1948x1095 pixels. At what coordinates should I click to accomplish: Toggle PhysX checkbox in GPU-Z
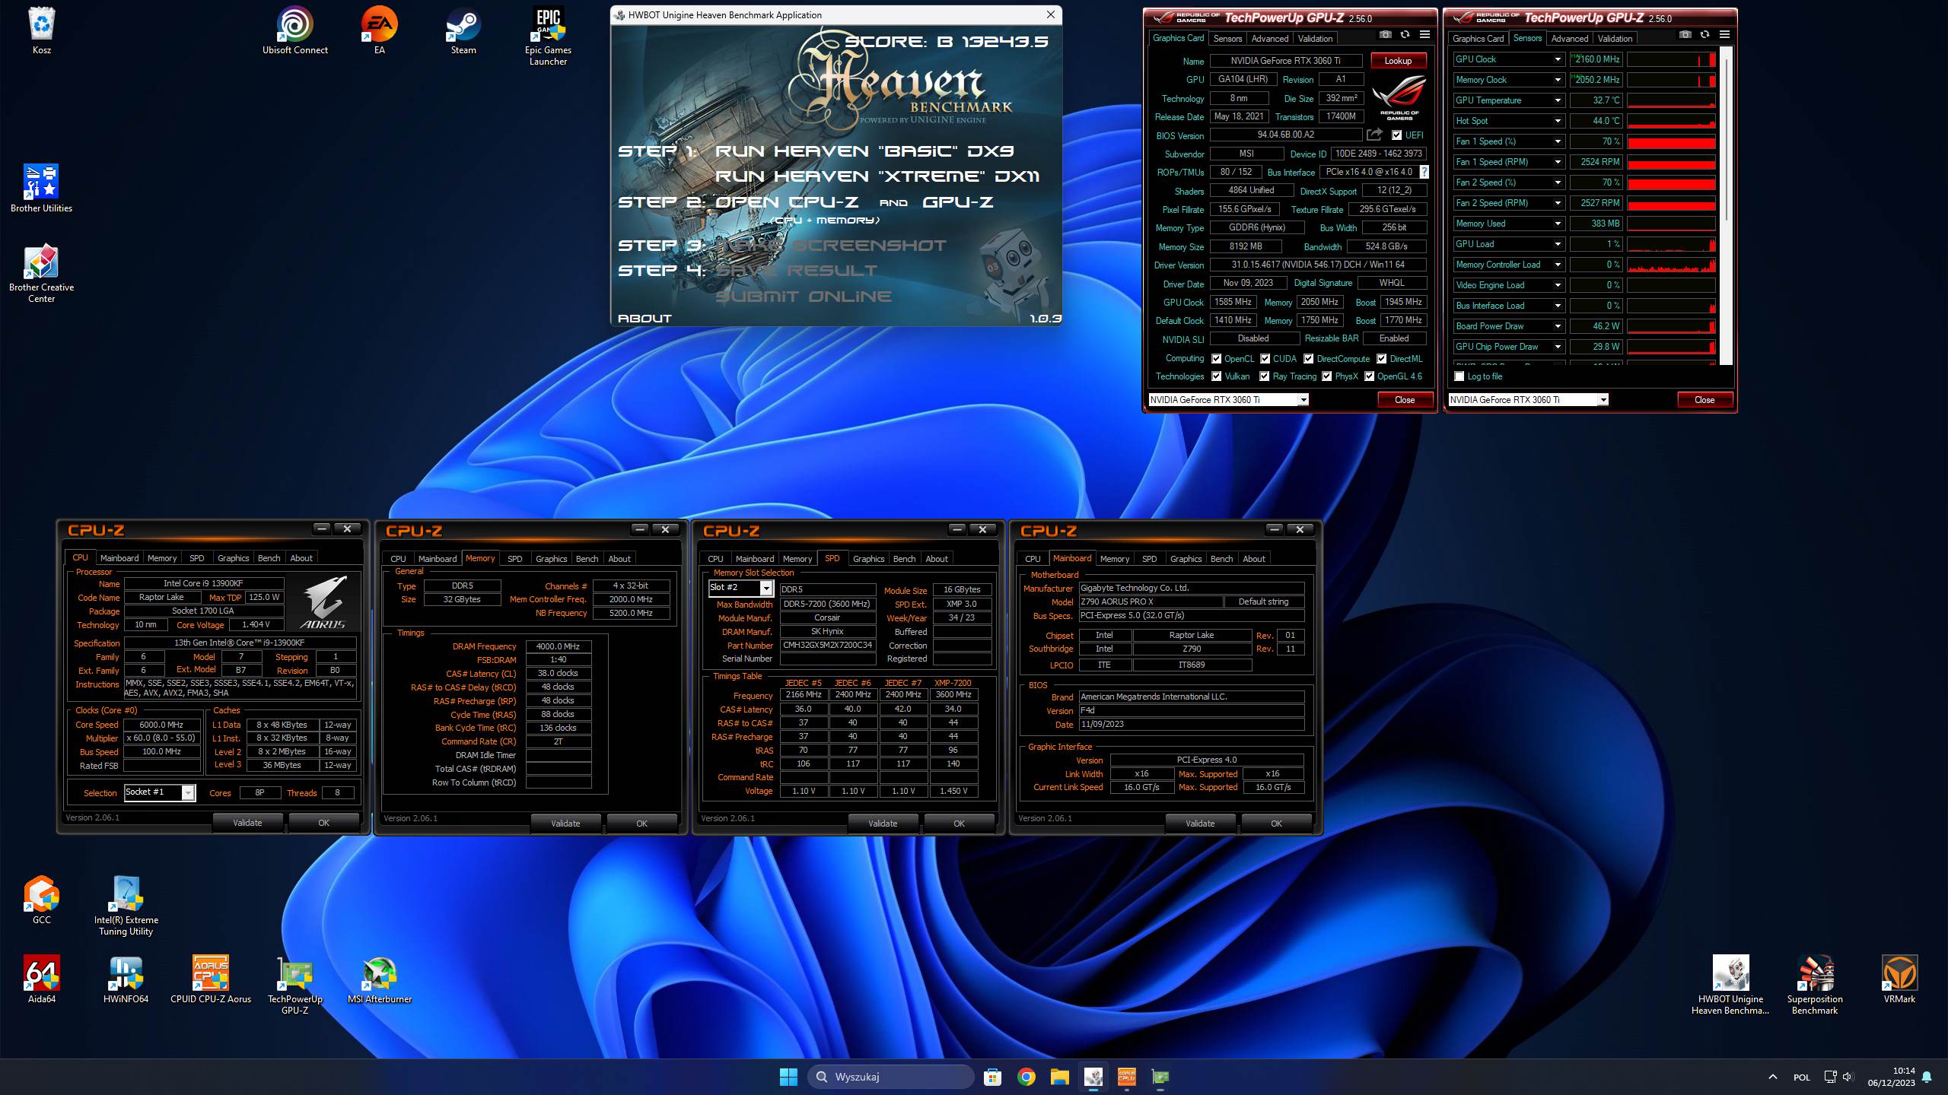pos(1326,376)
